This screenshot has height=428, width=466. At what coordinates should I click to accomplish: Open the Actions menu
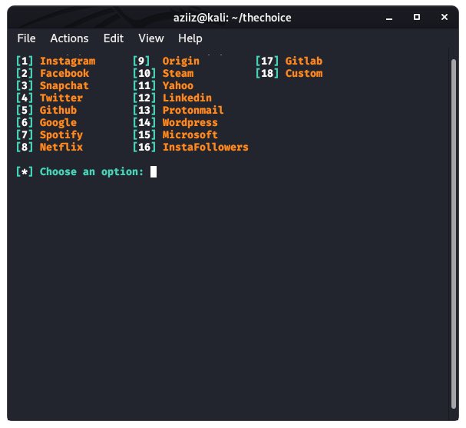pyautogui.click(x=69, y=38)
